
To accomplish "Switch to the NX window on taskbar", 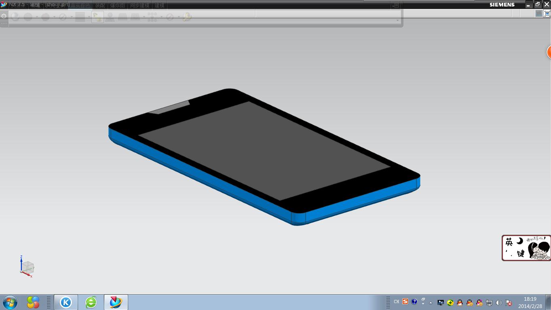I will point(116,302).
